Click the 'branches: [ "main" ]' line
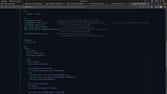 (x=34, y=14)
